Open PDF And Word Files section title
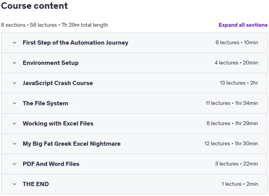This screenshot has width=269, height=196. [51, 164]
